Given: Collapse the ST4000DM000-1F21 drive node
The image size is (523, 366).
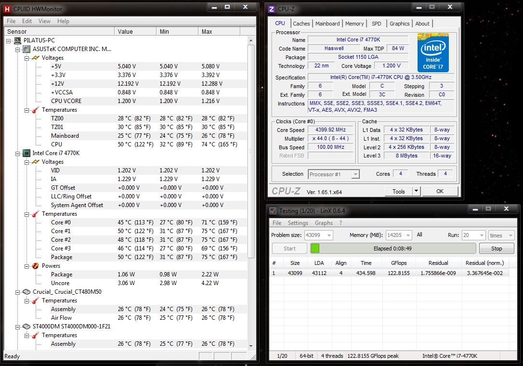Looking at the screenshot, I should click(x=17, y=327).
